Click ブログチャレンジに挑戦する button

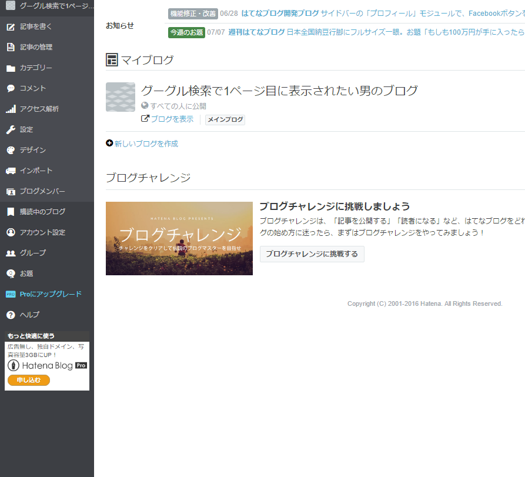click(x=312, y=254)
